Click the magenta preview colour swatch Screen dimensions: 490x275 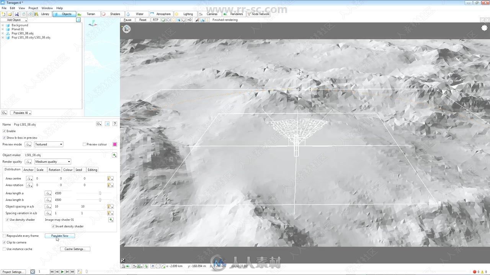coord(114,144)
